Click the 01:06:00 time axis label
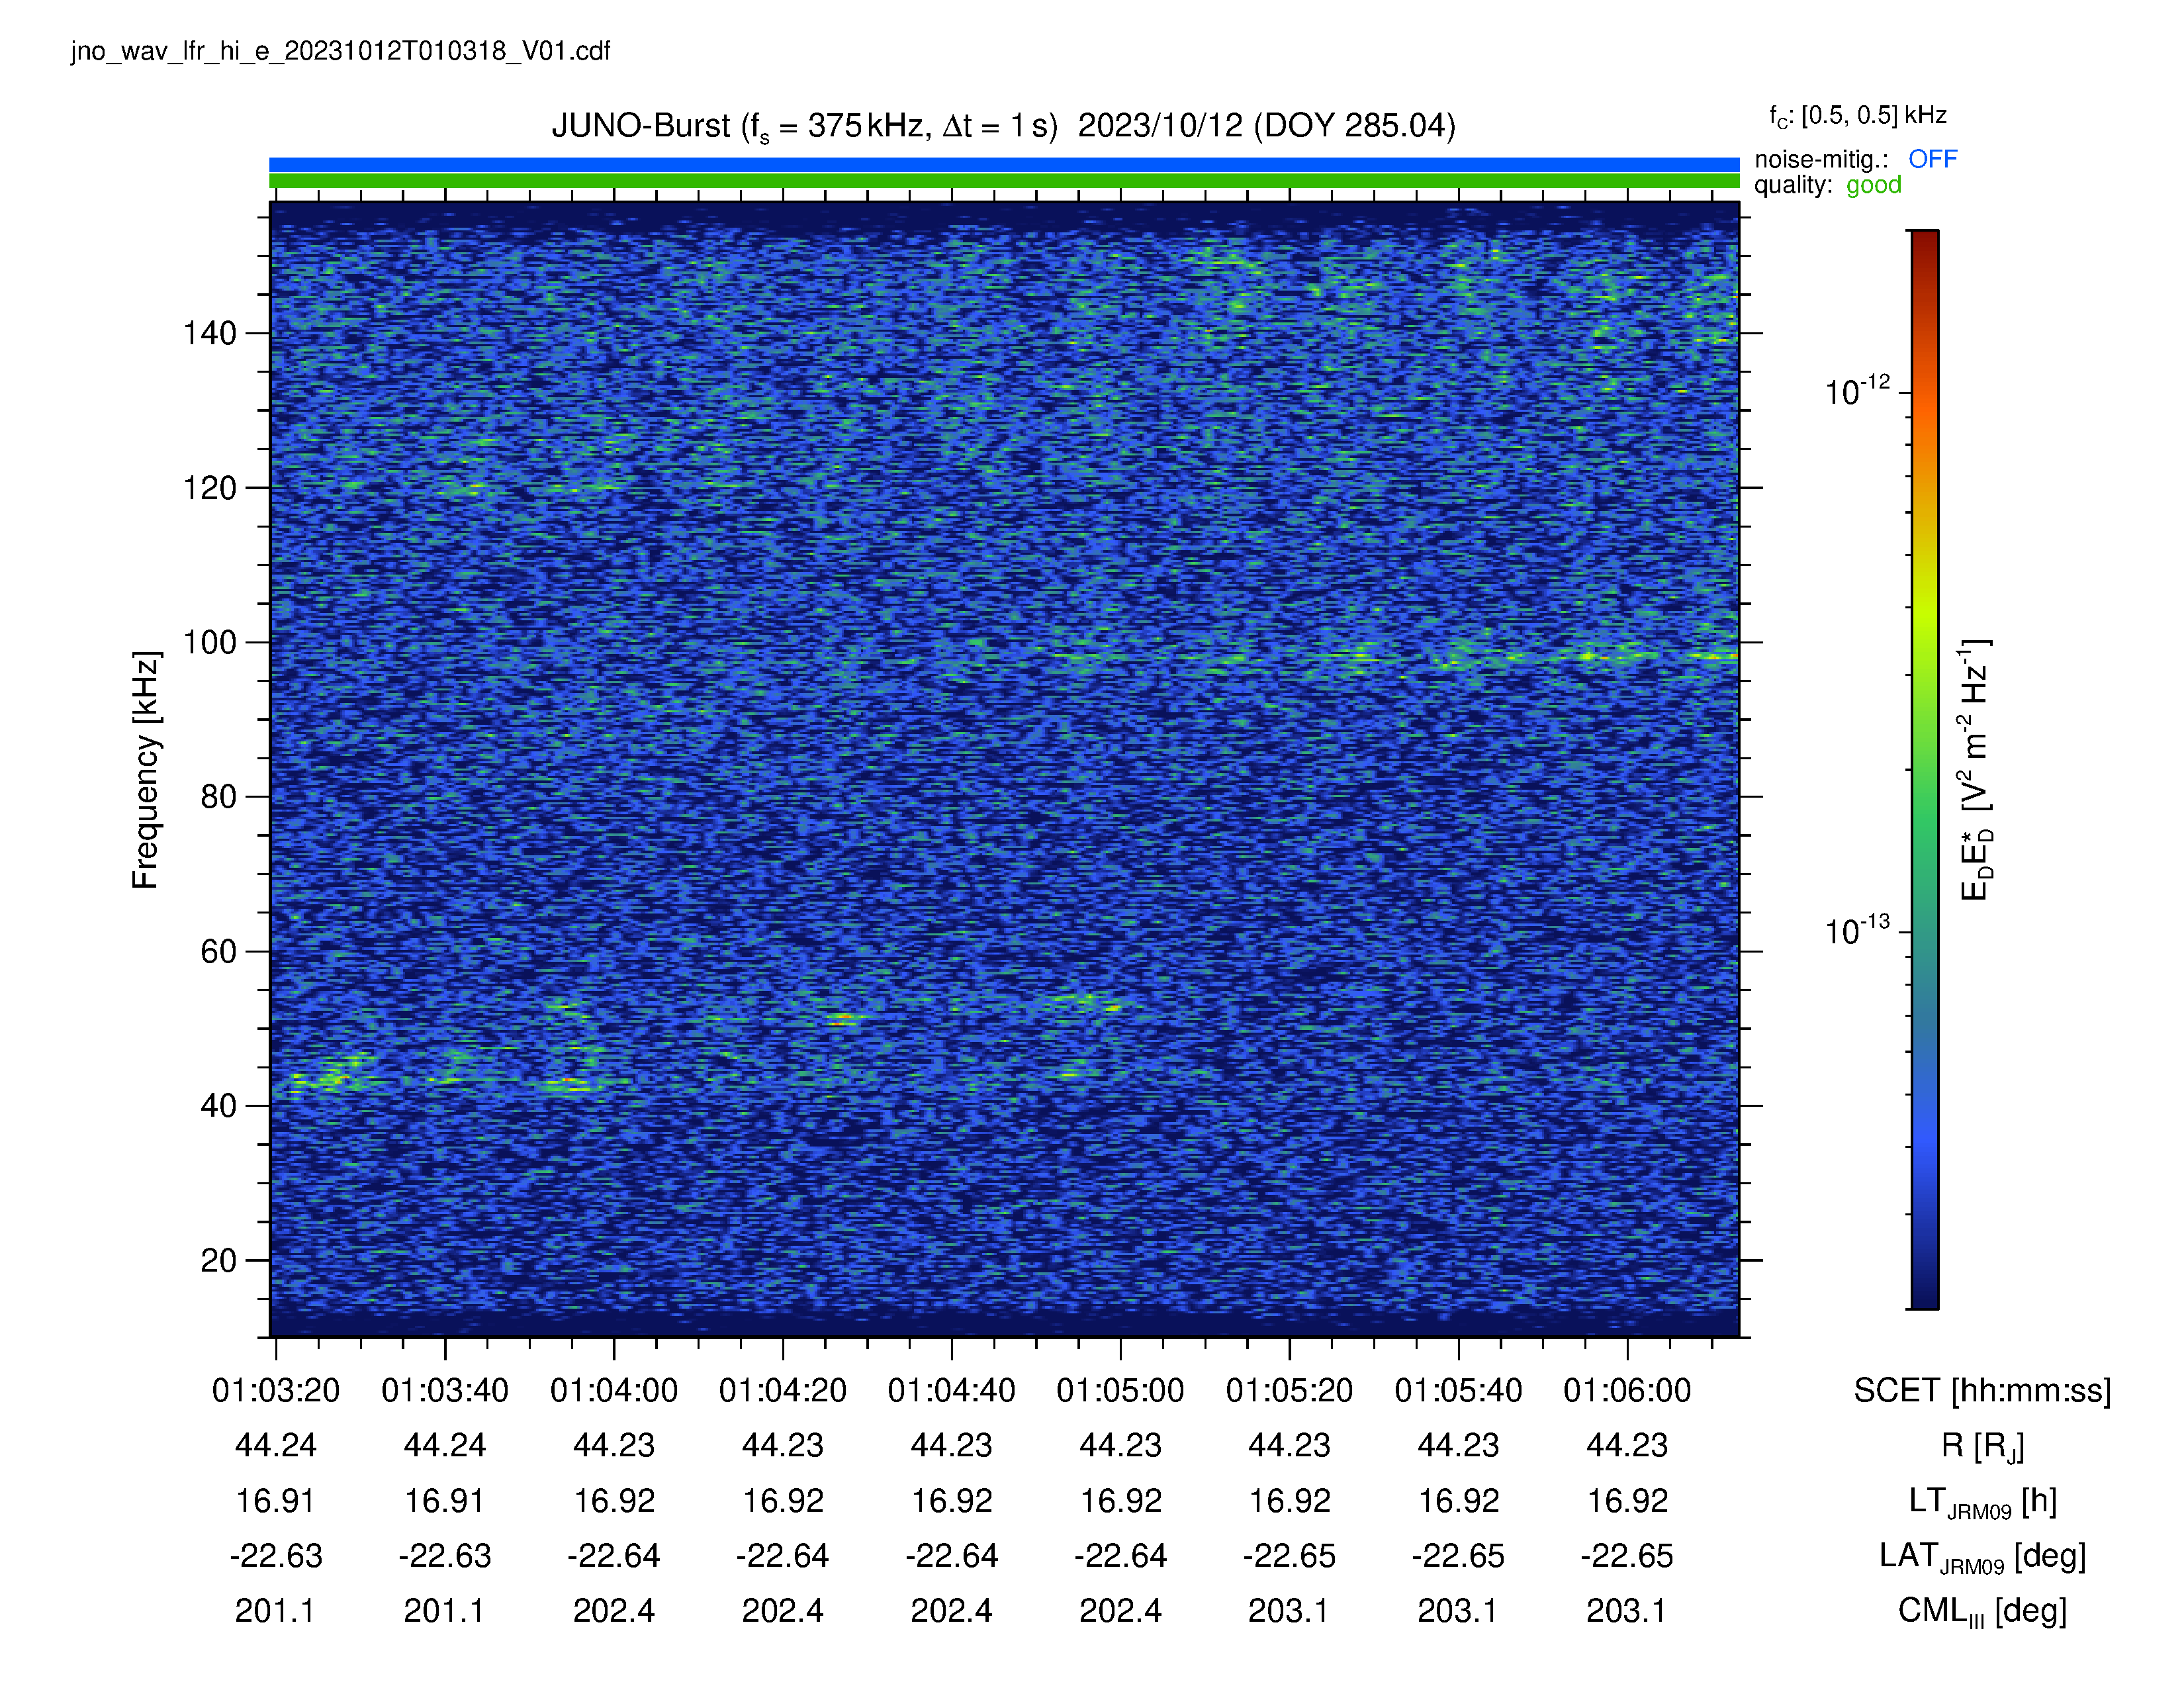This screenshot has height=1688, width=2184. pyautogui.click(x=1627, y=1390)
